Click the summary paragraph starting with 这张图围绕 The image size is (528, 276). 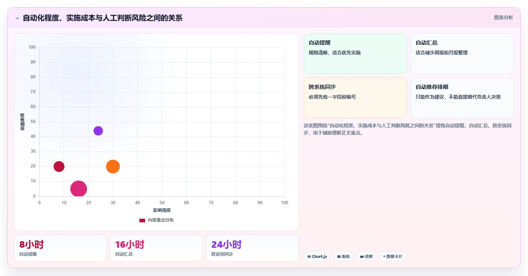pyautogui.click(x=408, y=129)
